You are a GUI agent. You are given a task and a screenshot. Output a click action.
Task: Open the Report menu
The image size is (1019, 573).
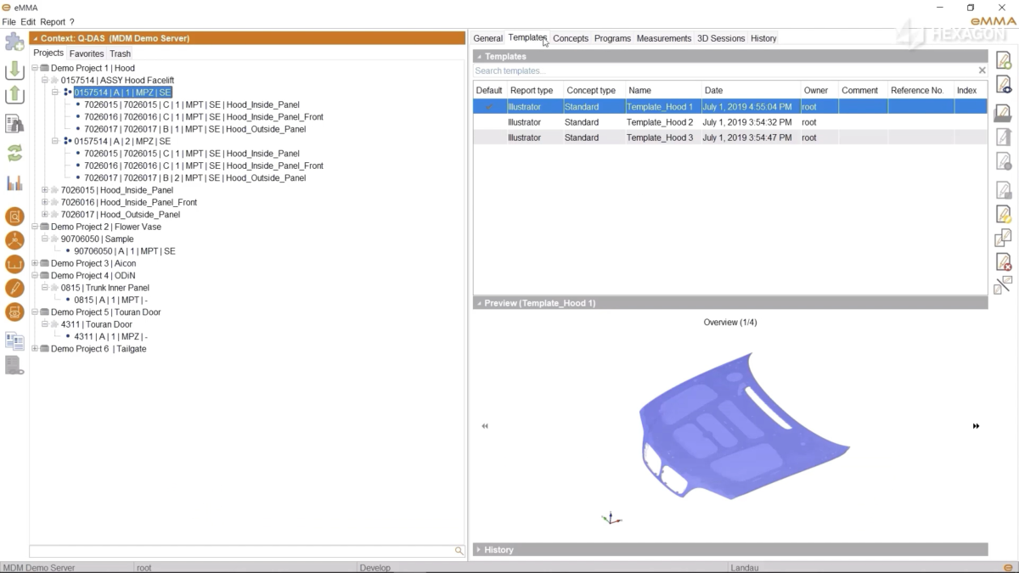click(x=53, y=22)
